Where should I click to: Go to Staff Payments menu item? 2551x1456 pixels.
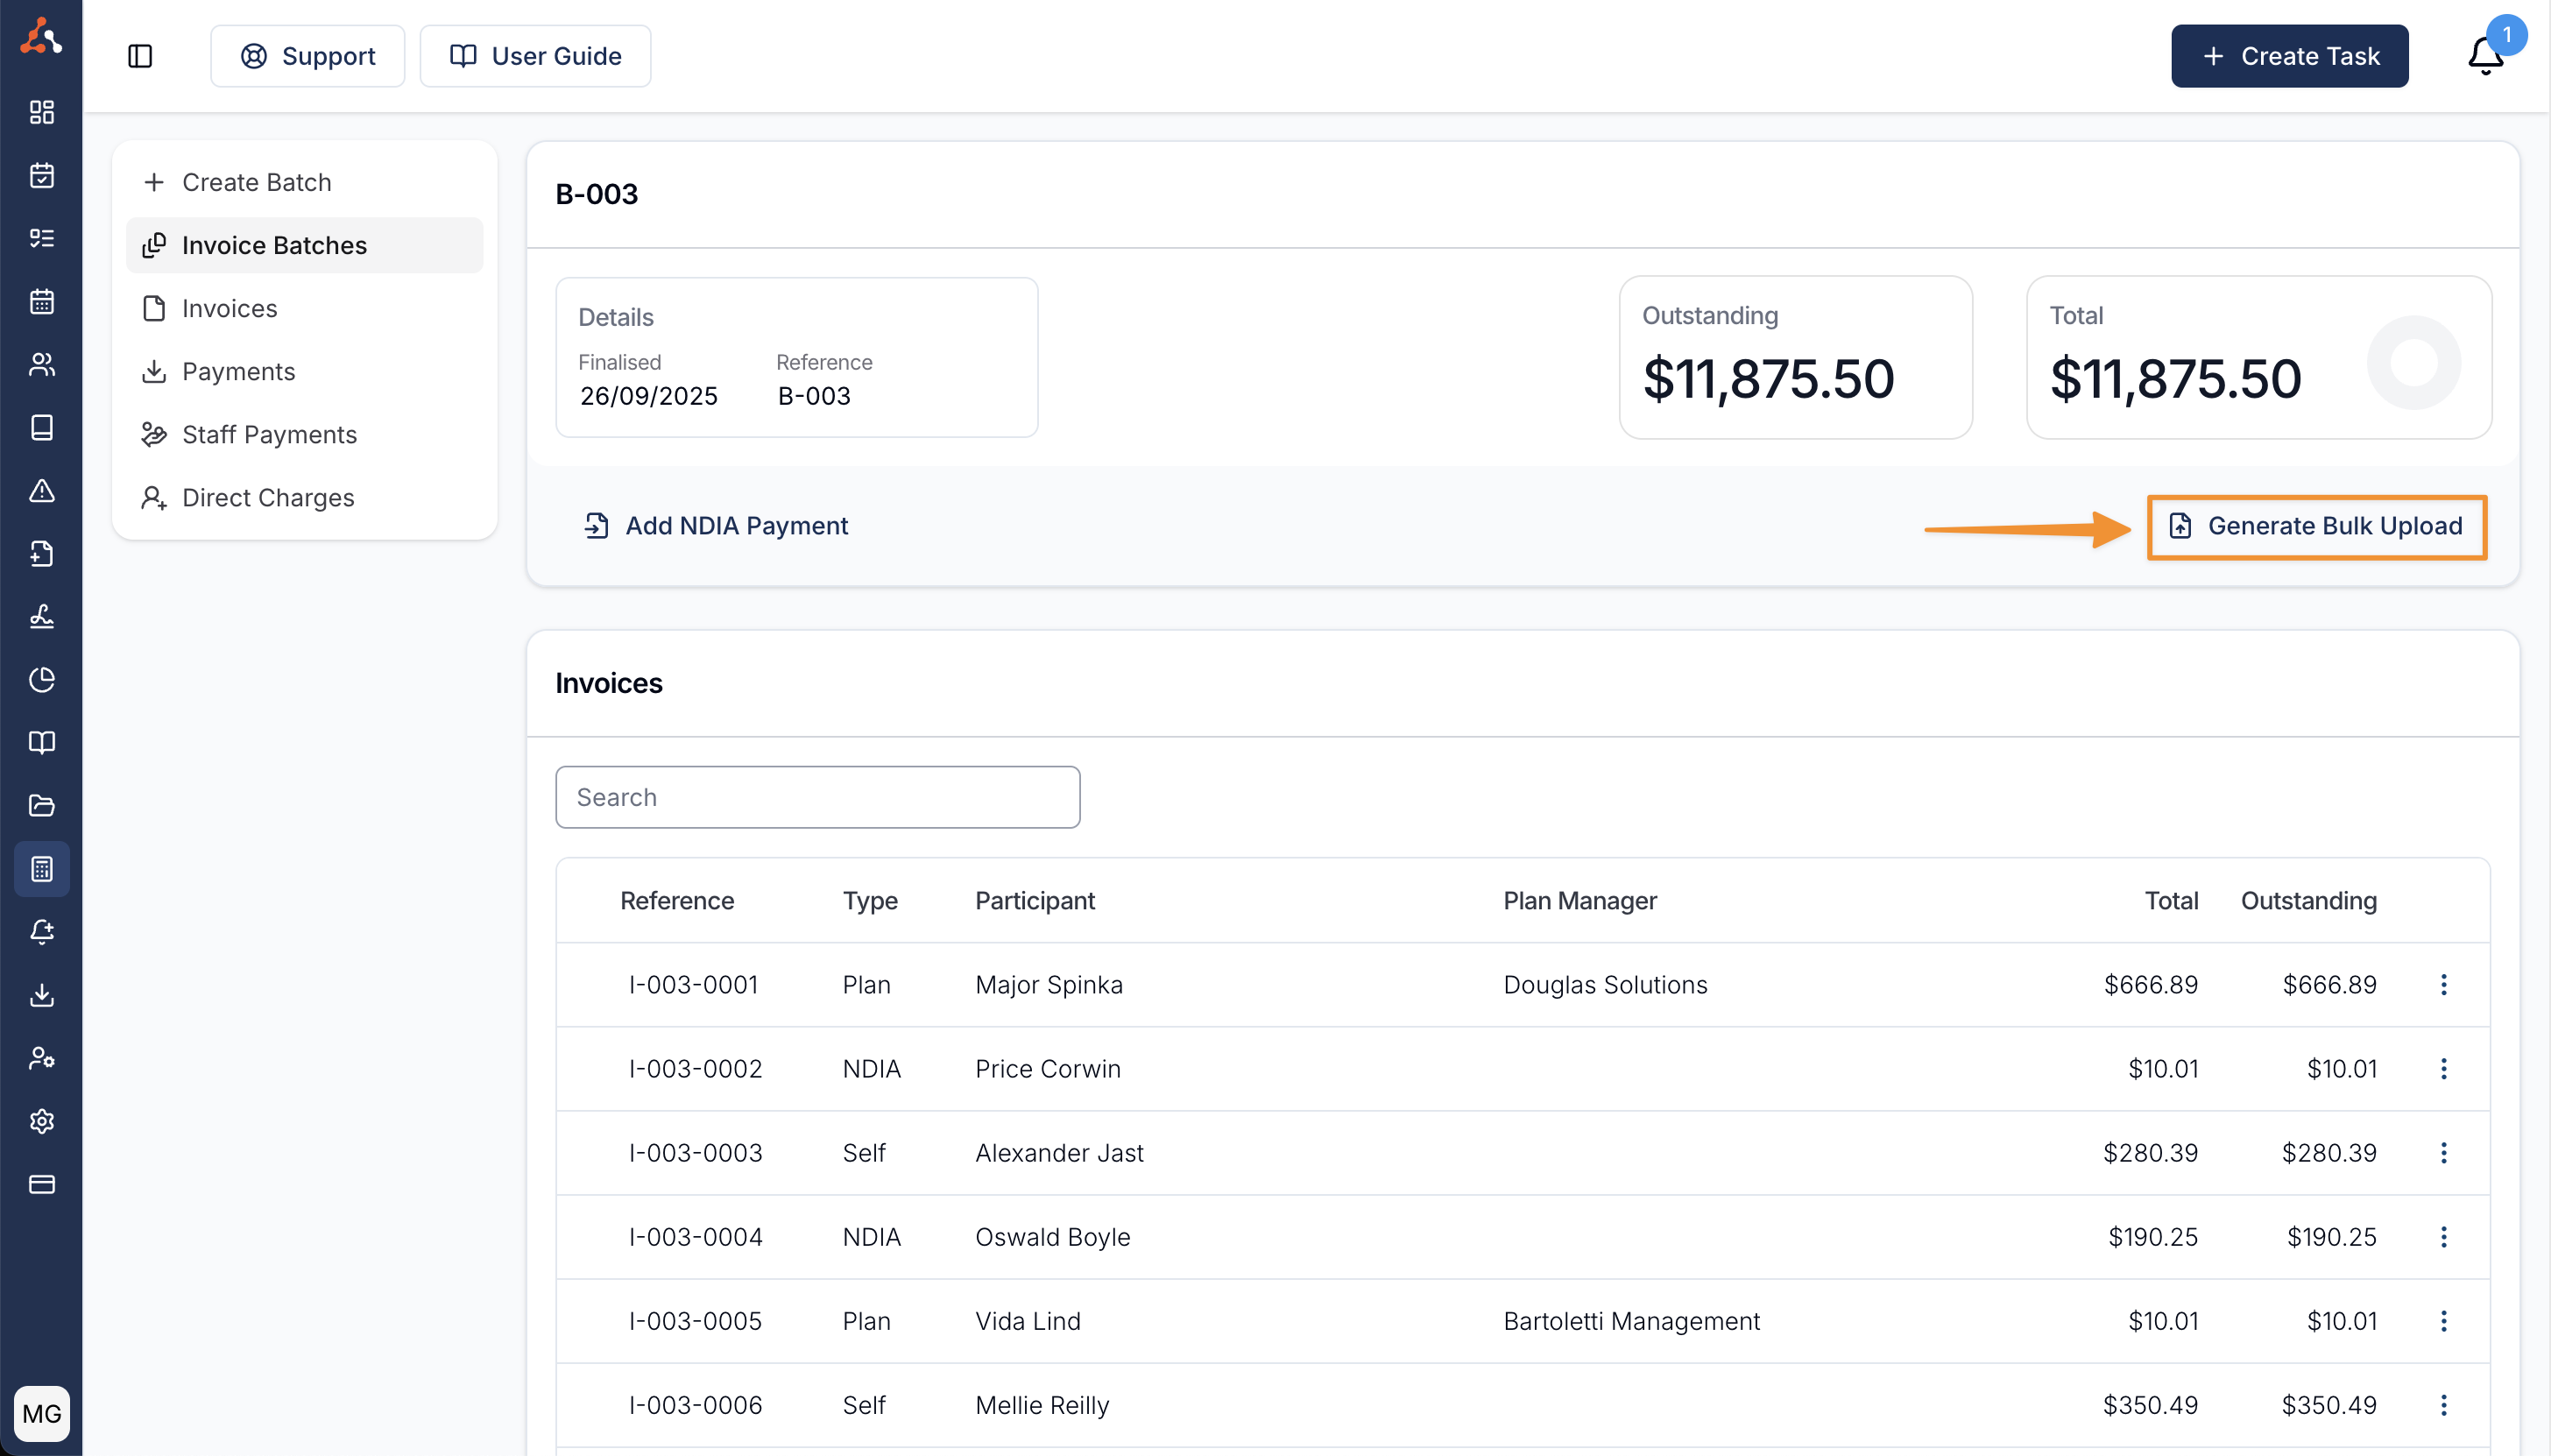click(268, 434)
